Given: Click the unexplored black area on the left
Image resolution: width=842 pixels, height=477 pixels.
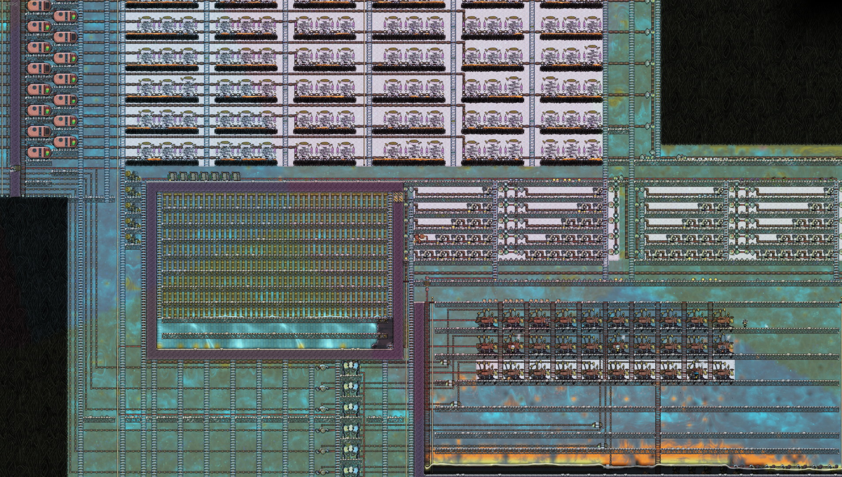Looking at the screenshot, I should [33, 332].
